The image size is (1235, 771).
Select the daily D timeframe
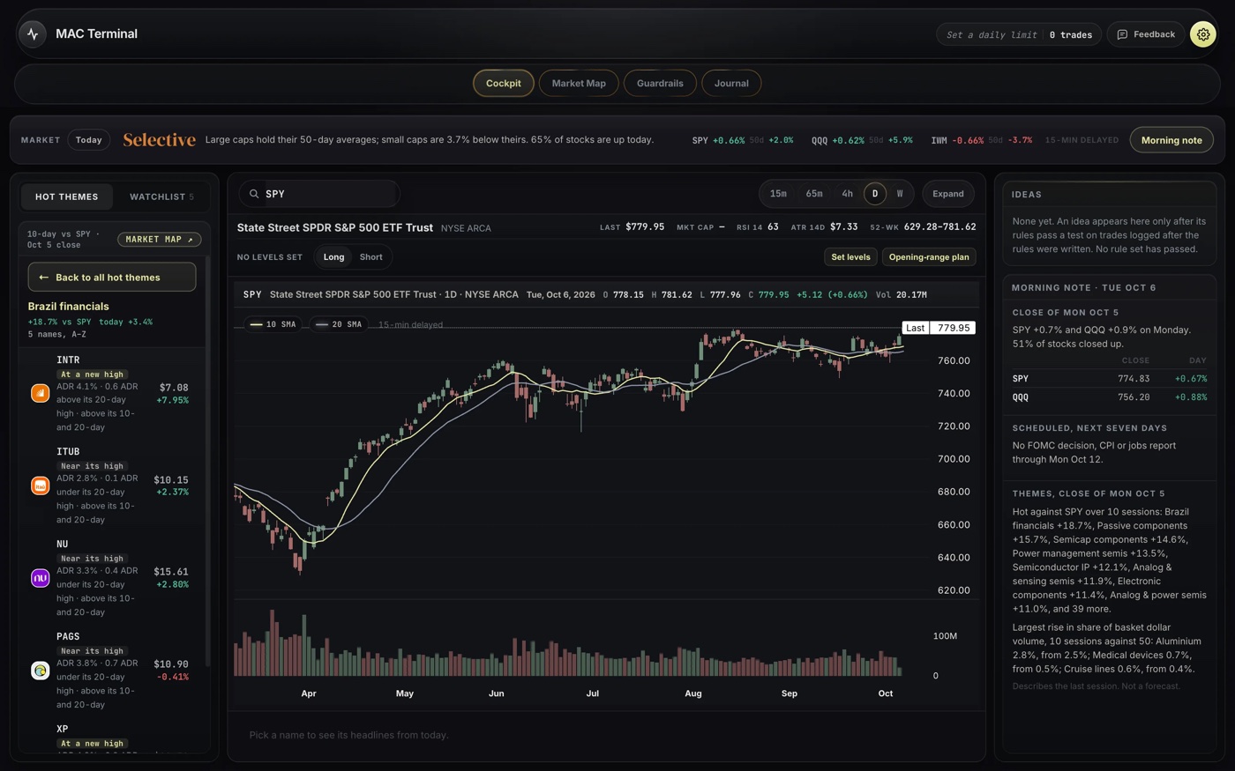[x=875, y=194]
